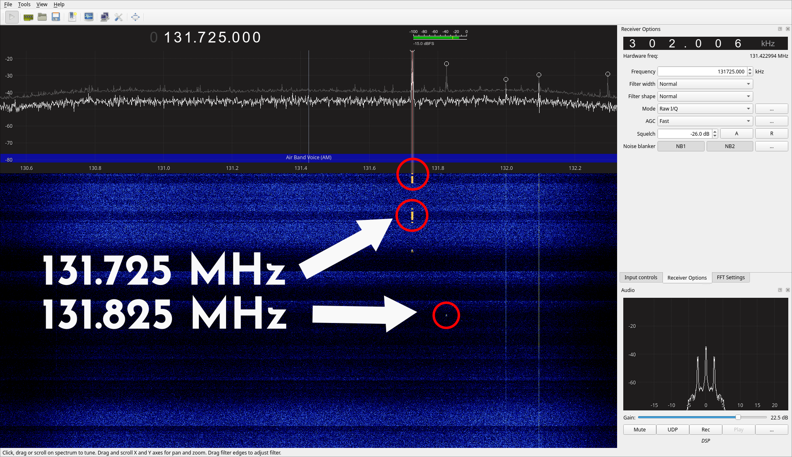Close the Receiver Options panel
This screenshot has height=457, width=792.
[788, 29]
